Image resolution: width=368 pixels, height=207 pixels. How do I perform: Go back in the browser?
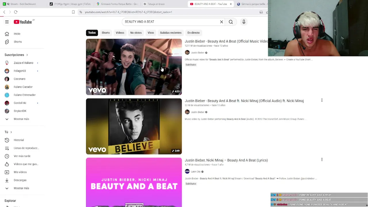coord(4,12)
